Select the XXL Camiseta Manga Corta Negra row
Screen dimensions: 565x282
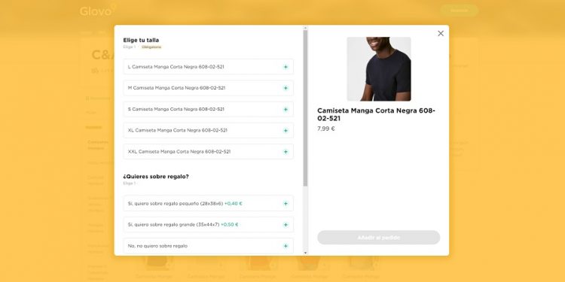(x=208, y=152)
